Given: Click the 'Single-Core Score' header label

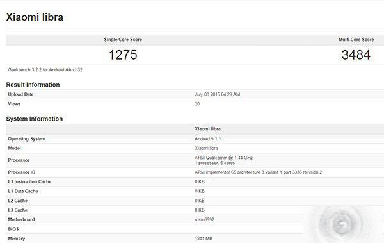Looking at the screenshot, I should coord(123,40).
